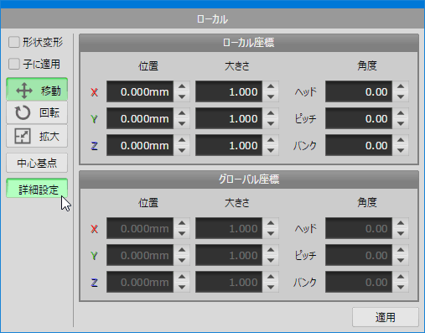Click the 適用 apply button
The width and height of the screenshot is (425, 333).
pos(386,317)
